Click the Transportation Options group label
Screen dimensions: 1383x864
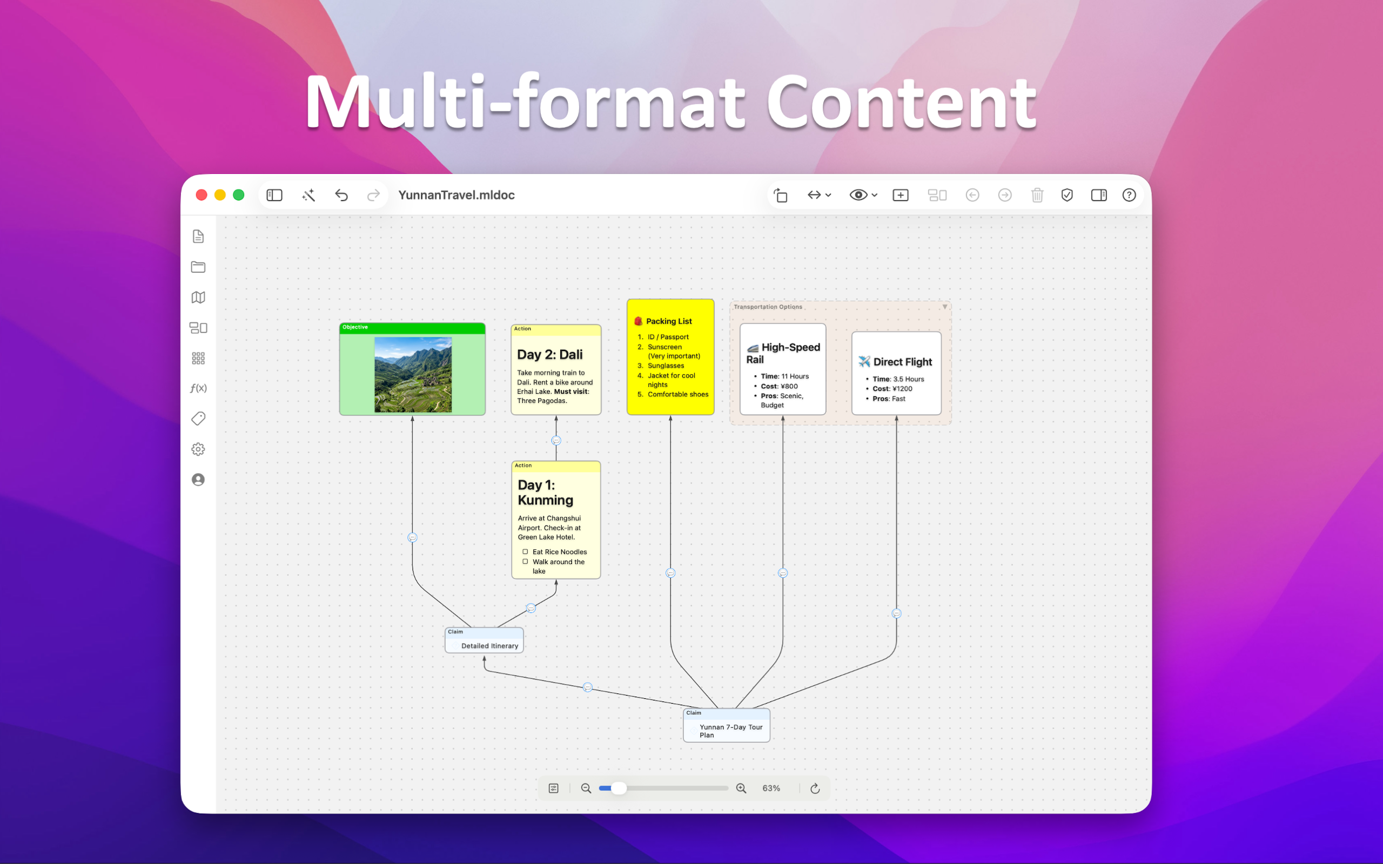(x=768, y=307)
